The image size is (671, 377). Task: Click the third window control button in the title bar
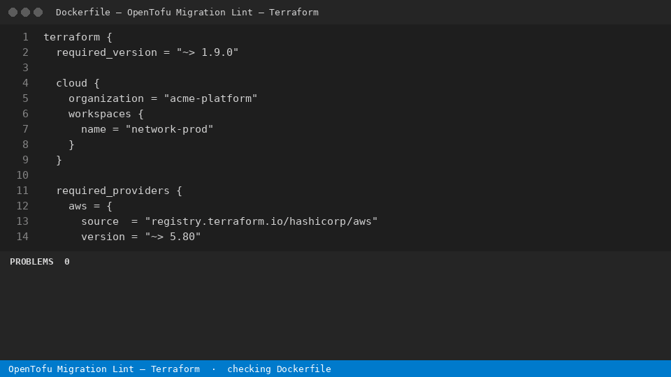(x=38, y=13)
